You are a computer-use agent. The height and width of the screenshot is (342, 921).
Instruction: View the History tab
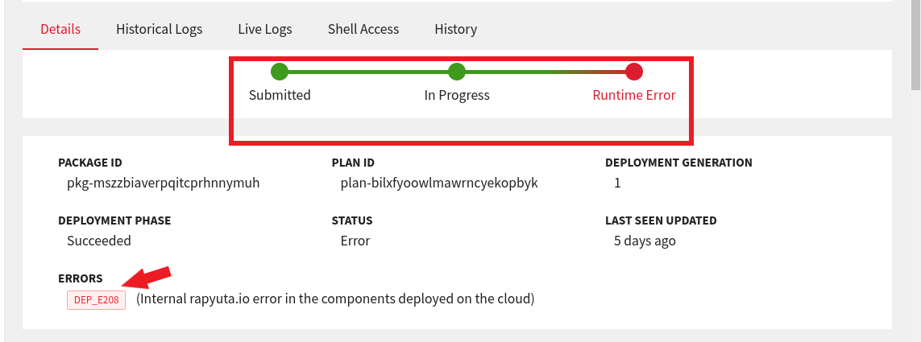pos(456,29)
